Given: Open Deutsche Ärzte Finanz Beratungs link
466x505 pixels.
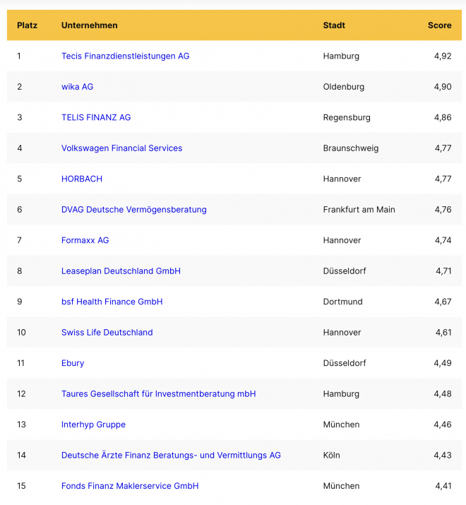Looking at the screenshot, I should [171, 456].
